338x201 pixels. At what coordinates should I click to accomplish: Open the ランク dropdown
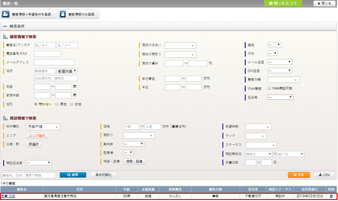tap(256, 136)
